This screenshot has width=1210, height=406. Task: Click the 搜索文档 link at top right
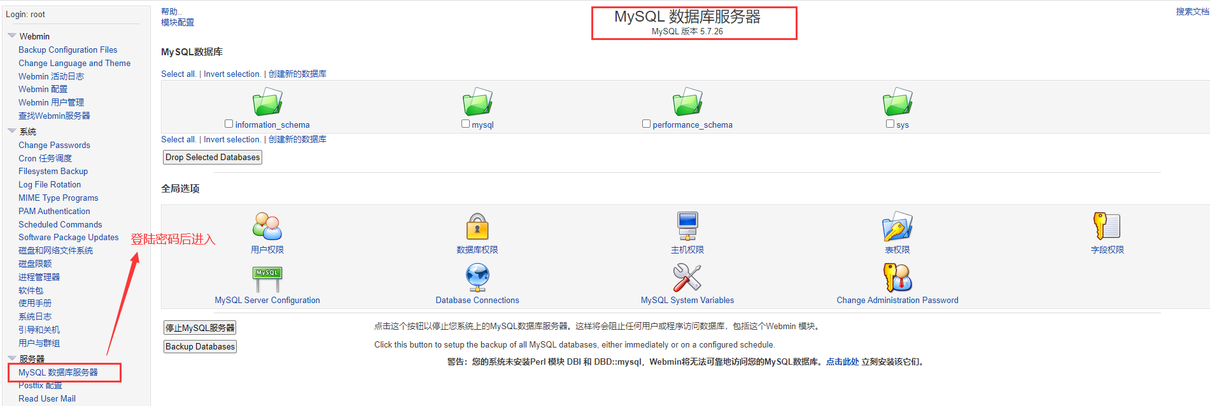(x=1192, y=11)
